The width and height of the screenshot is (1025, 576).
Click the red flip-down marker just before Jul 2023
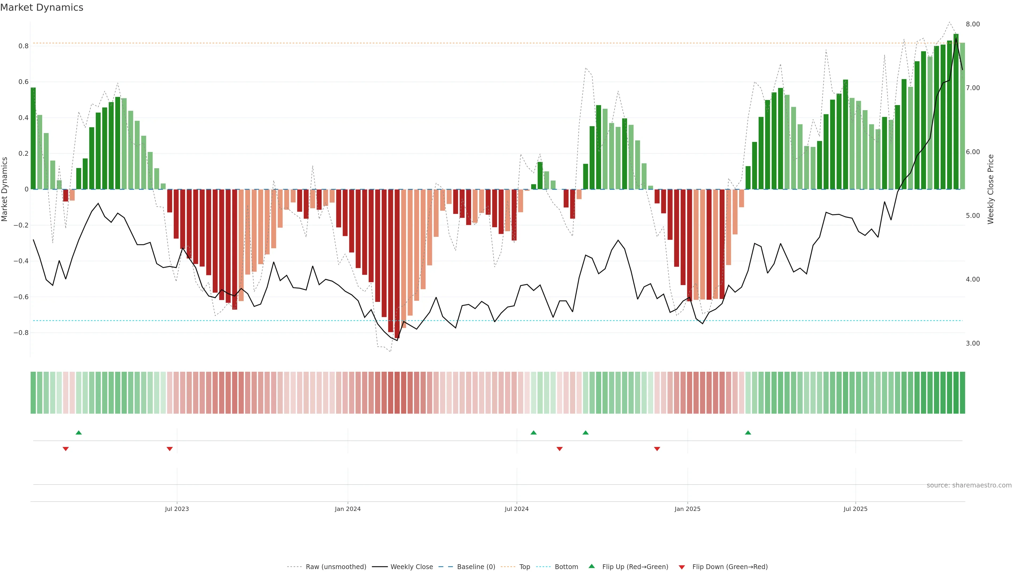169,449
